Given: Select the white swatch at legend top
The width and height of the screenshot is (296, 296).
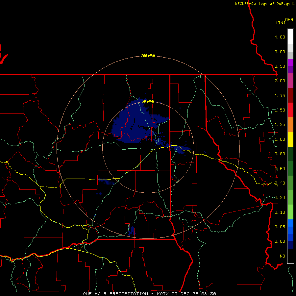Looking at the screenshot, I should click(290, 37).
